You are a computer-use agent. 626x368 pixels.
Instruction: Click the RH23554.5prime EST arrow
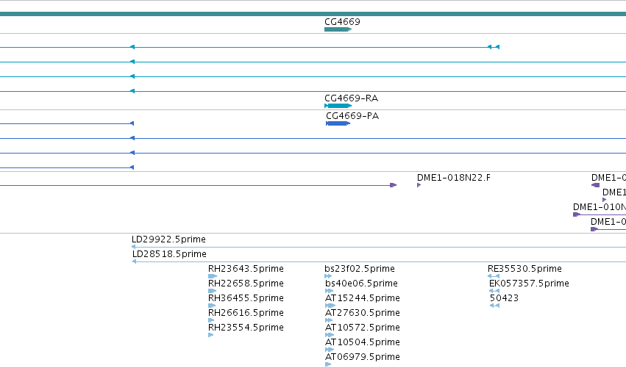point(211,335)
